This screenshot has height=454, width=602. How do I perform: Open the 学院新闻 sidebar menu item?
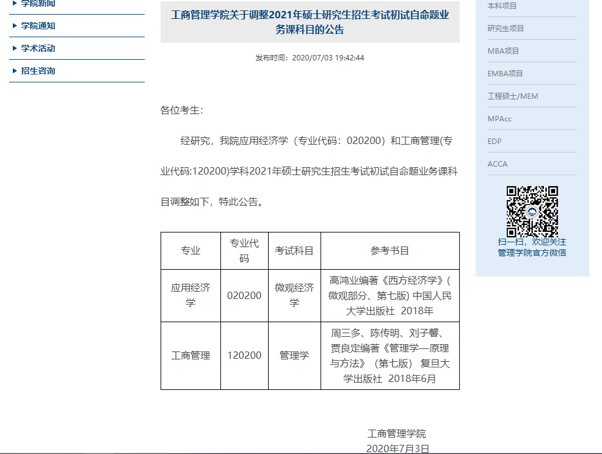(38, 4)
